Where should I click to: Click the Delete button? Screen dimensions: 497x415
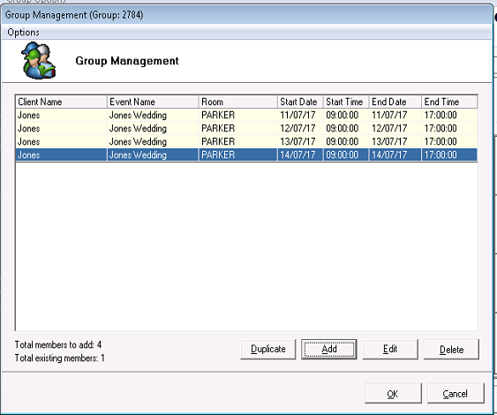click(451, 349)
